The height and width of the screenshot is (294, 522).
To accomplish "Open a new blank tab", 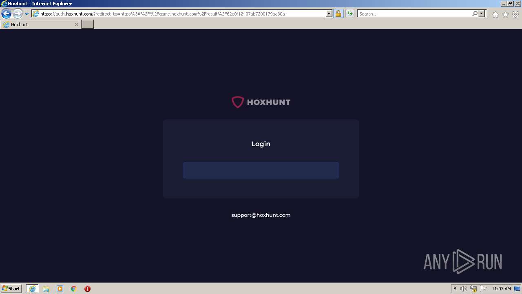I will (x=88, y=24).
